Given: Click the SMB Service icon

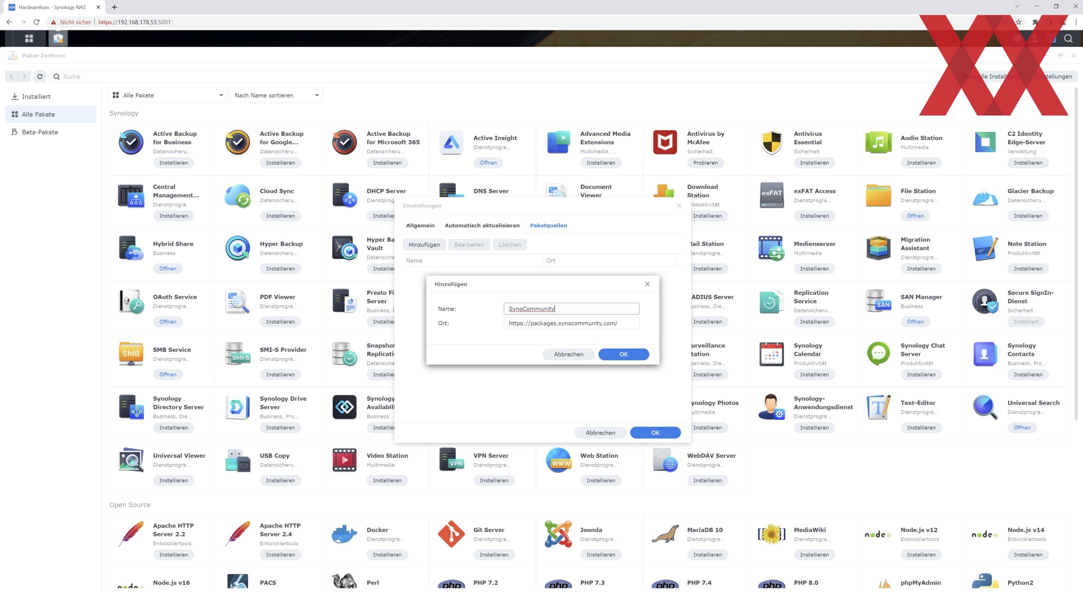Looking at the screenshot, I should pos(131,355).
